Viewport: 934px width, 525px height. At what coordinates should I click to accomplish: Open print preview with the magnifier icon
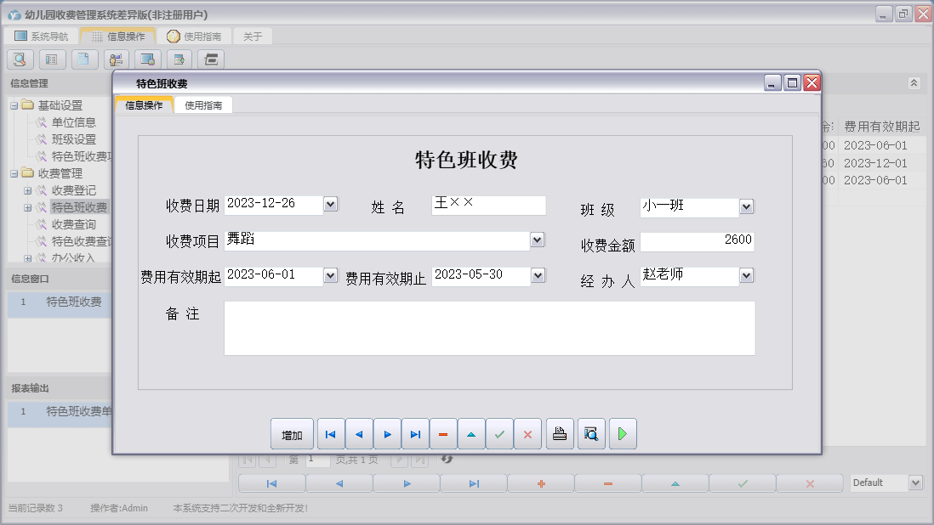591,434
